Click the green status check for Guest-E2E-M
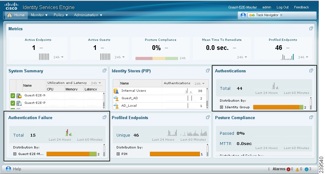The height and width of the screenshot is (174, 325). point(12,96)
